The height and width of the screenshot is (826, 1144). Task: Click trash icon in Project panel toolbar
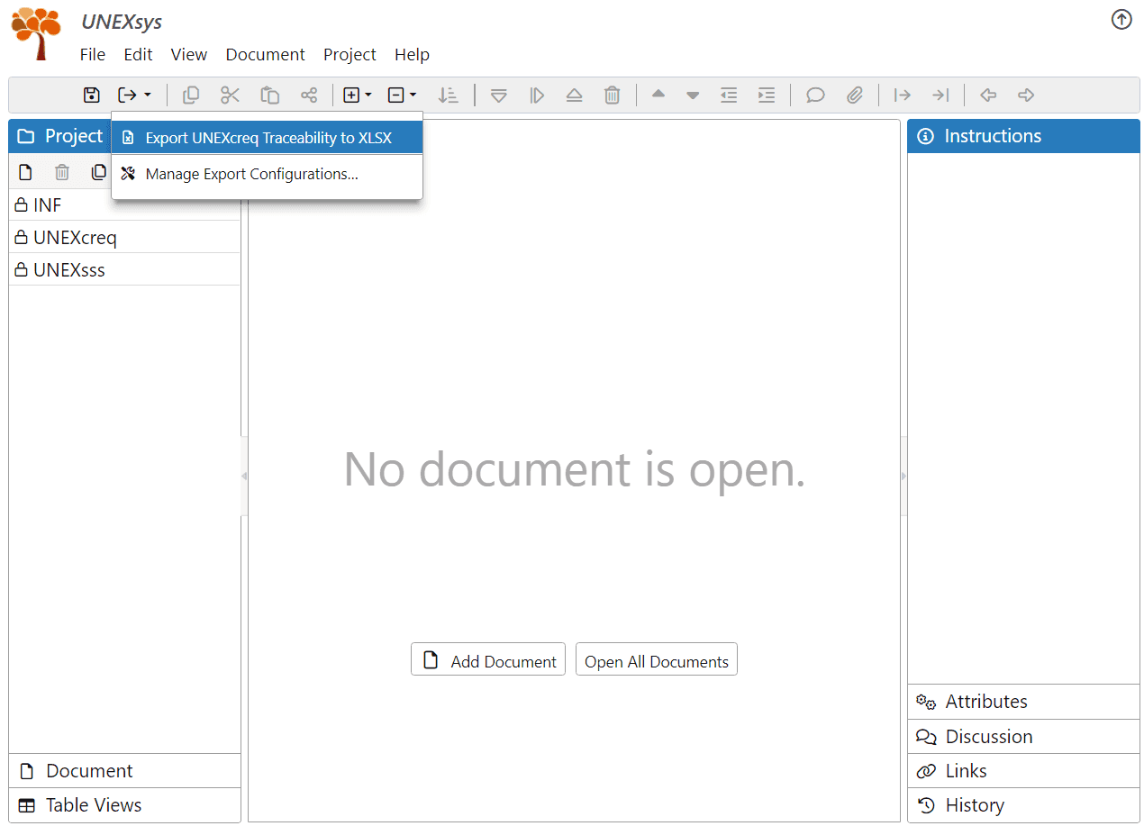[x=62, y=172]
